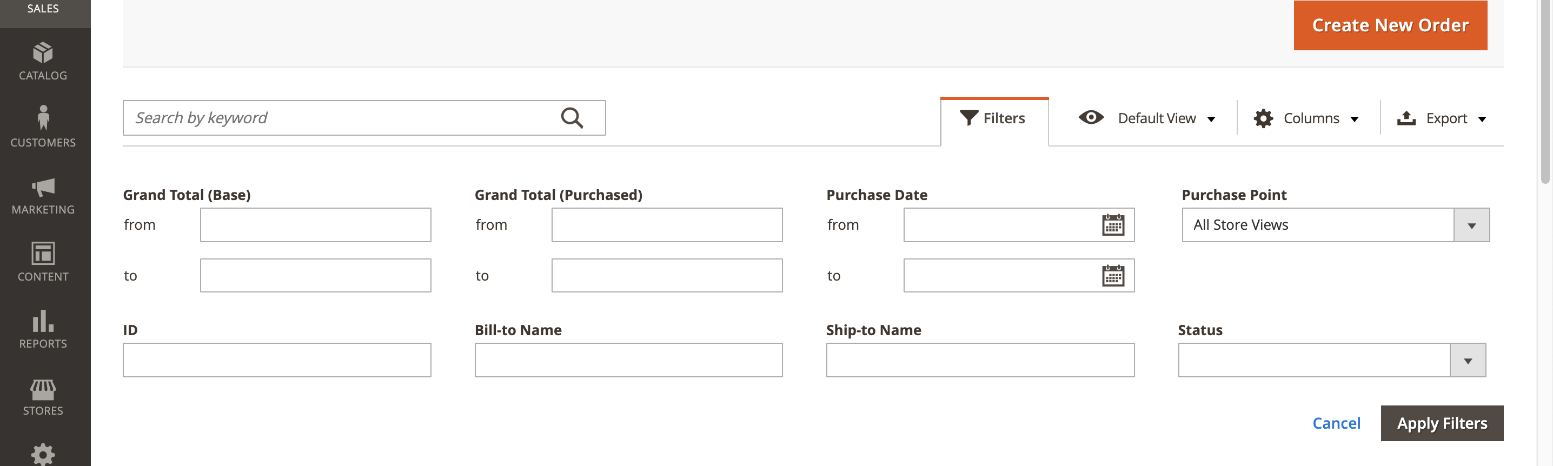The image size is (1553, 466).
Task: Focus Grand Total (Purchased) to field
Action: tap(667, 276)
